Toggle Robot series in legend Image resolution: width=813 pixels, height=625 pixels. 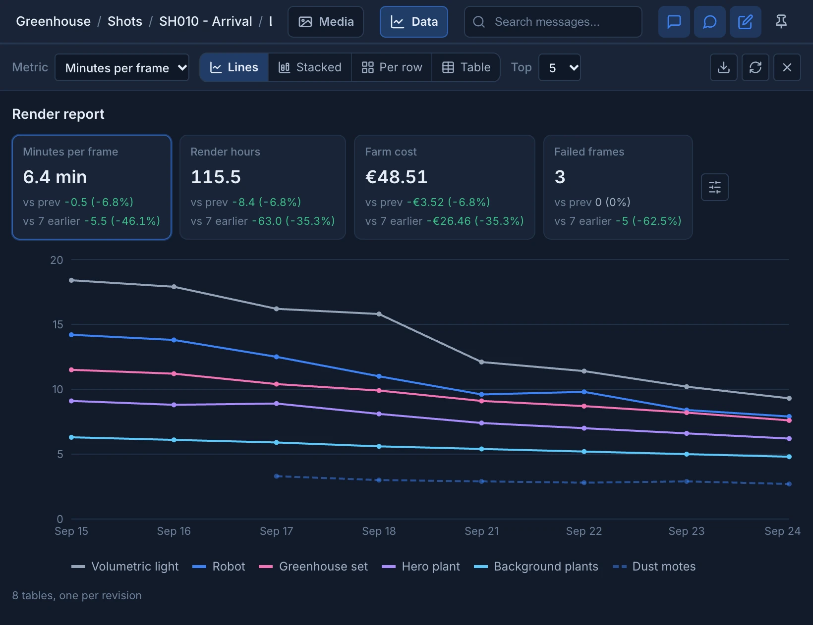tap(219, 567)
